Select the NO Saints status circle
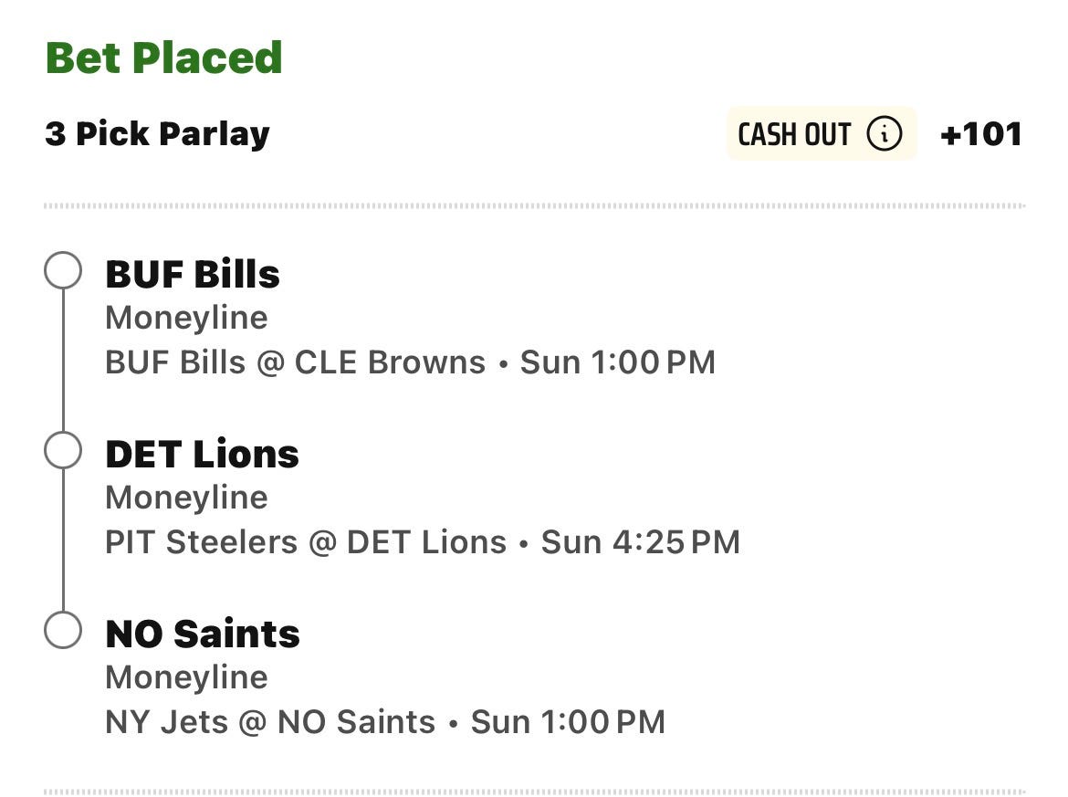The height and width of the screenshot is (797, 1068). coord(63,629)
